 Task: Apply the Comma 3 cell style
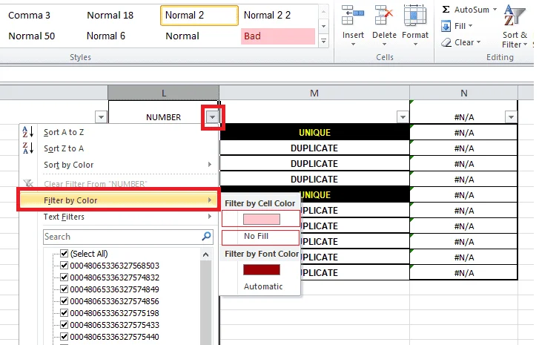click(x=29, y=15)
